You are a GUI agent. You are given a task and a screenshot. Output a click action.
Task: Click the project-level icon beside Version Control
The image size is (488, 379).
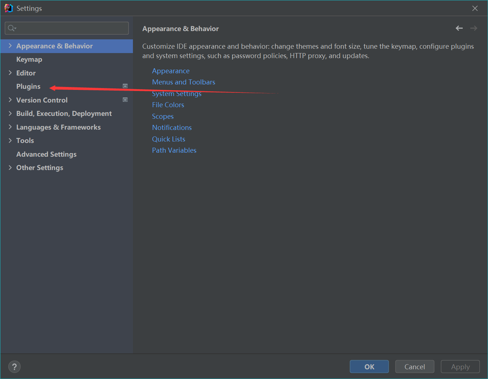125,100
